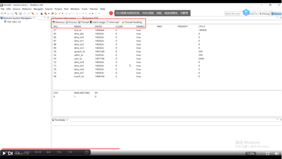Select device 192.168.7.32 in navigator
This screenshot has width=282, height=159.
(12, 22)
